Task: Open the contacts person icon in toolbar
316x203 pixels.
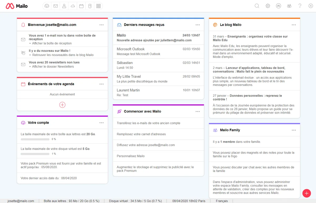Action: pos(64,6)
